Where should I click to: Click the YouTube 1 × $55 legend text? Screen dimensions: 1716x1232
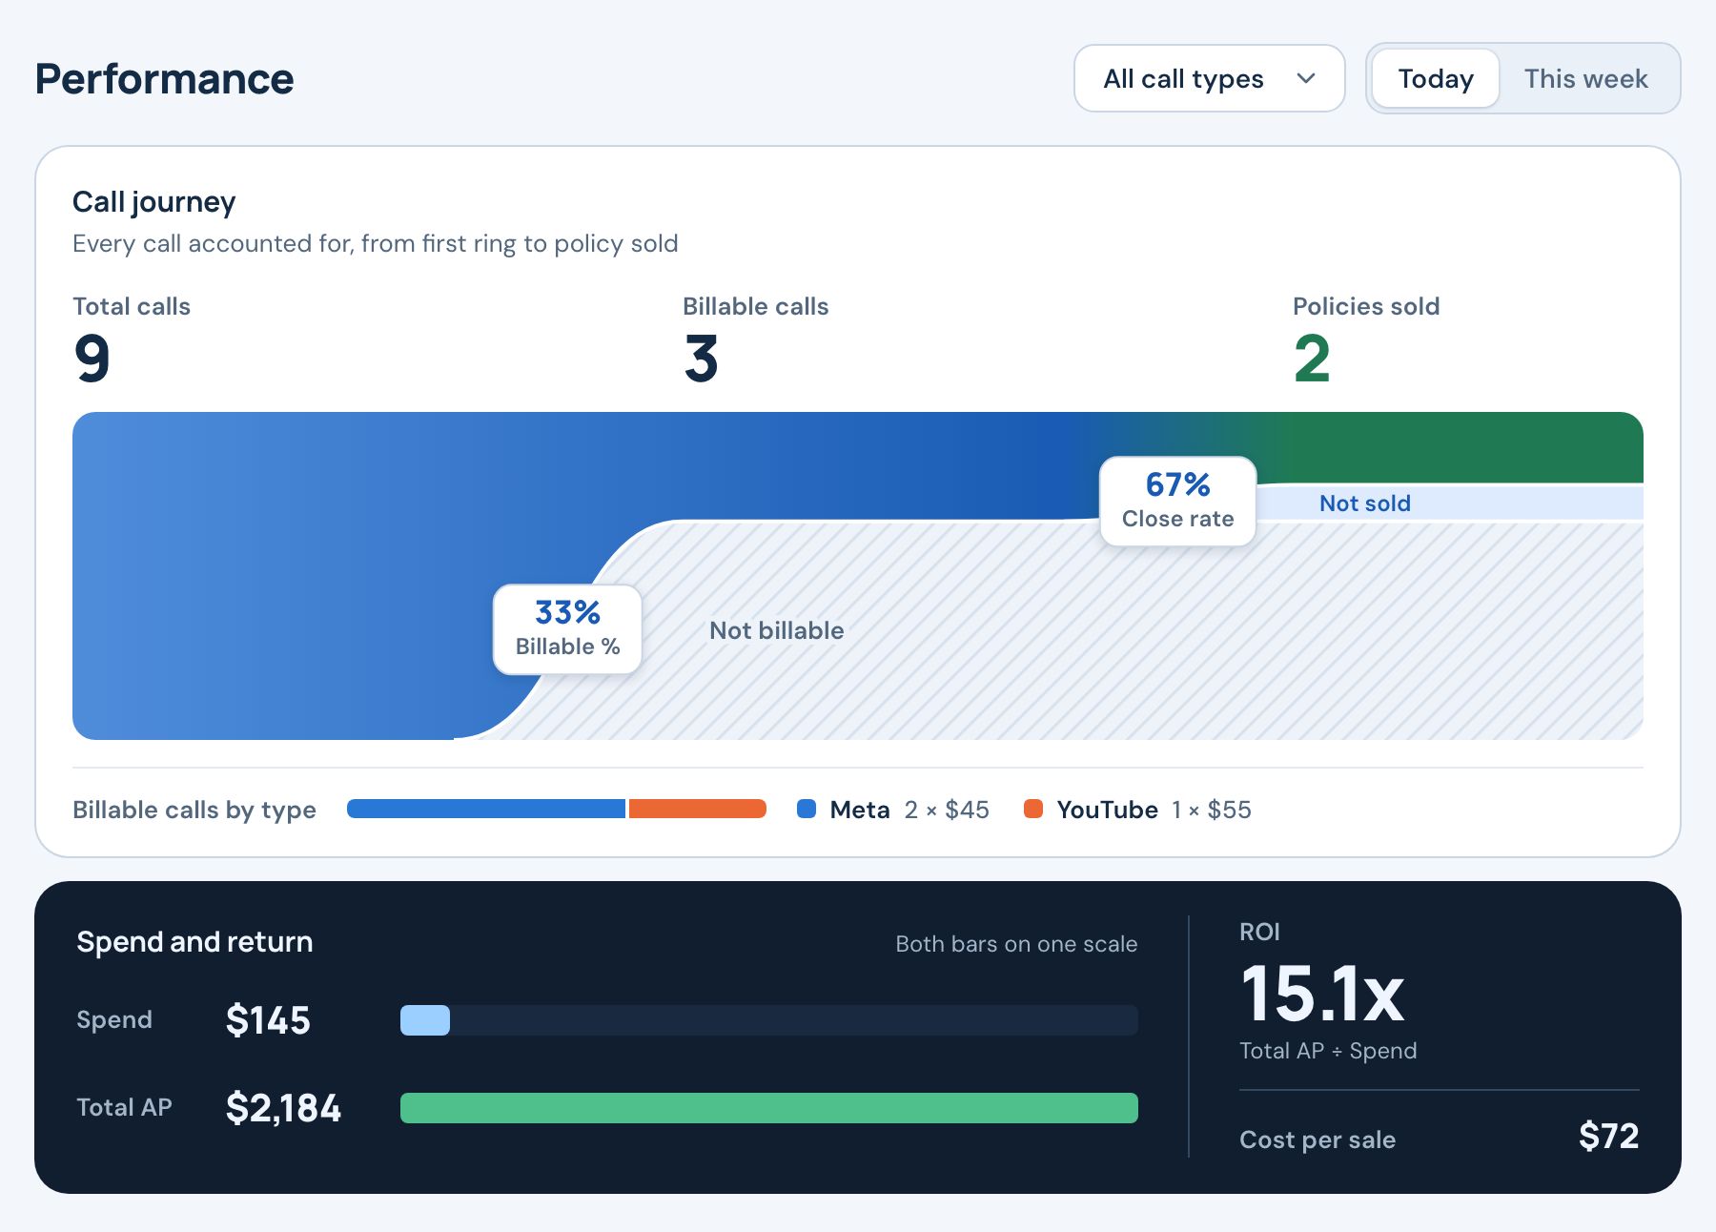(1154, 810)
